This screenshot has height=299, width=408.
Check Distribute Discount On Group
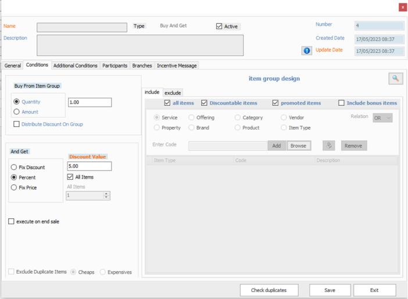click(16, 124)
